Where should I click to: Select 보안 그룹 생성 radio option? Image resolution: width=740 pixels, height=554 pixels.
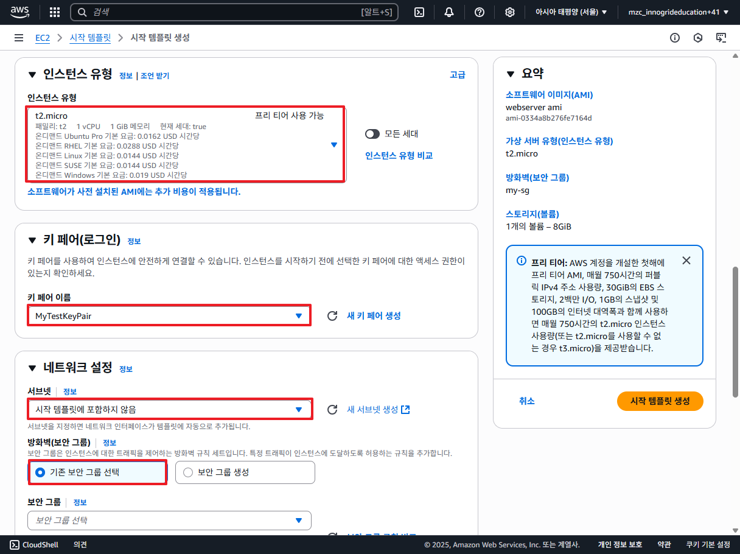pyautogui.click(x=245, y=472)
